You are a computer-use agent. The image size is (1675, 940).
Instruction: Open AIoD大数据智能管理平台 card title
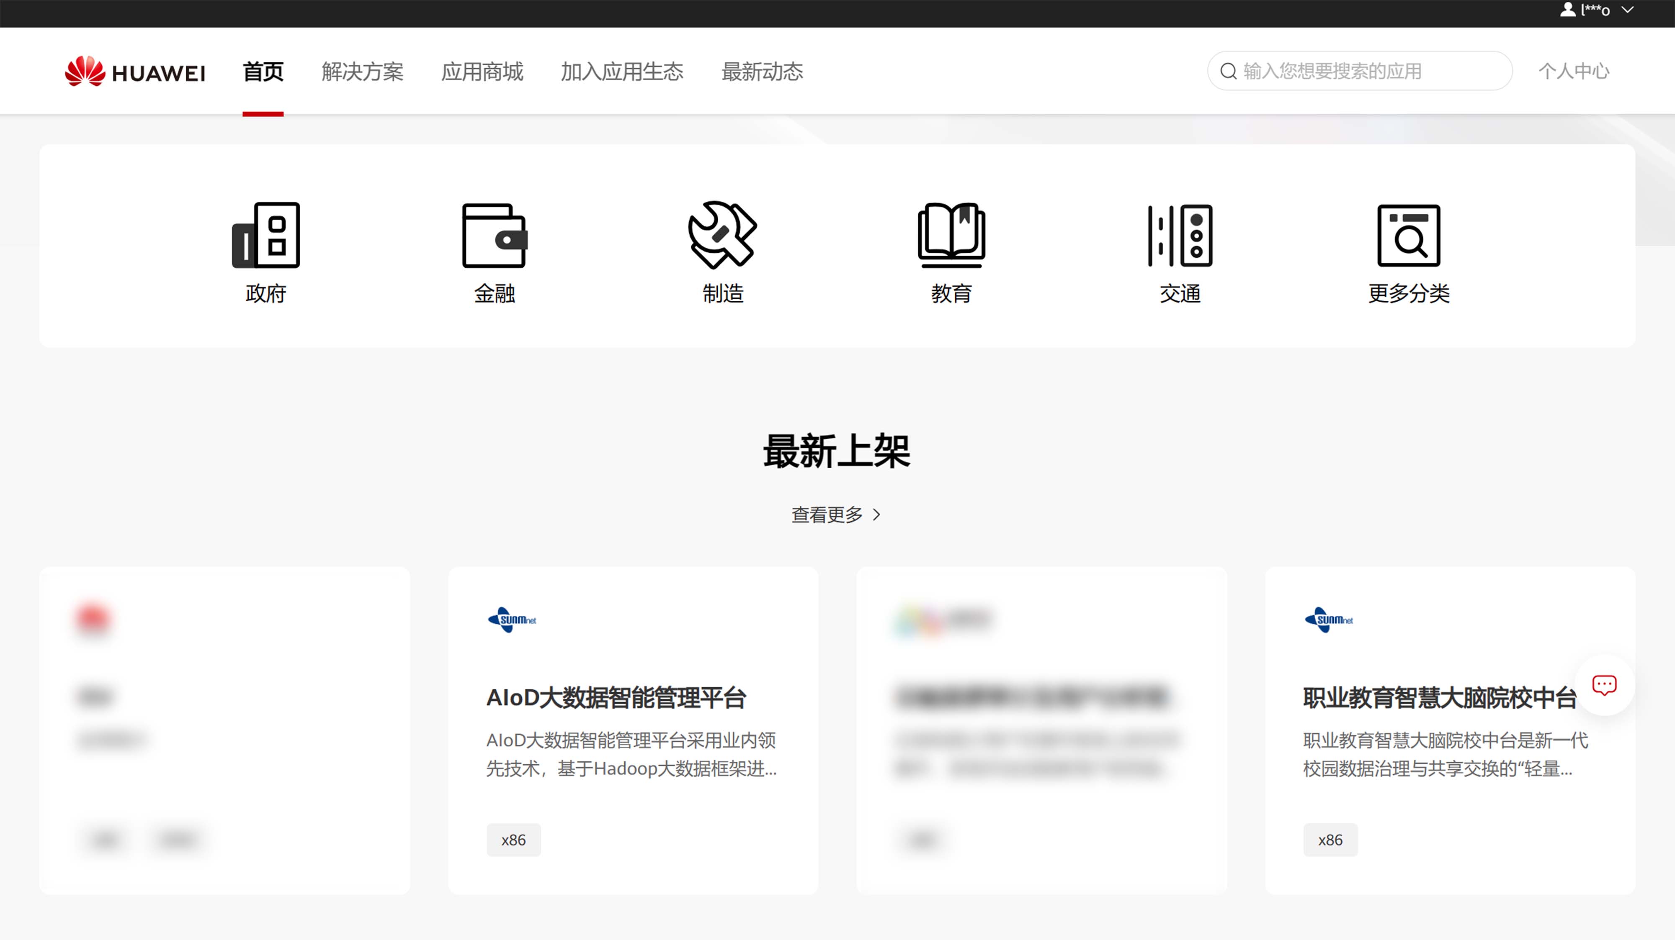coord(616,698)
